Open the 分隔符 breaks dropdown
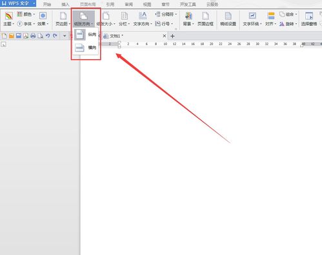Viewport: 322px width, 255px height. tap(166, 14)
